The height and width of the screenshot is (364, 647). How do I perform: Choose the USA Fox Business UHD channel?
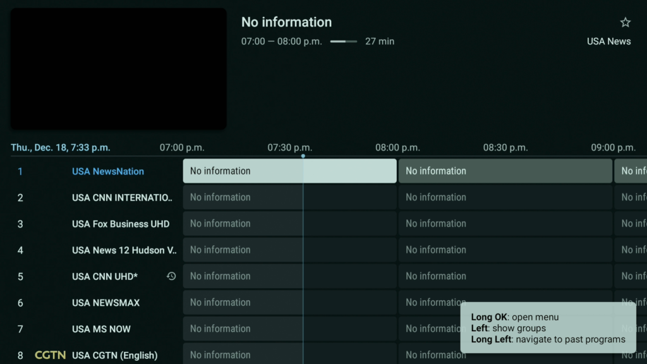(x=121, y=224)
